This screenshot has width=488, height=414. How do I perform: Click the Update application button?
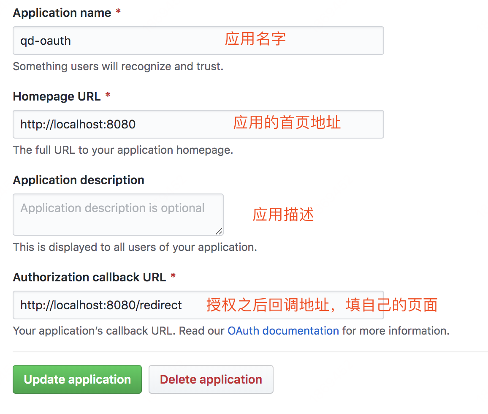coord(77,379)
